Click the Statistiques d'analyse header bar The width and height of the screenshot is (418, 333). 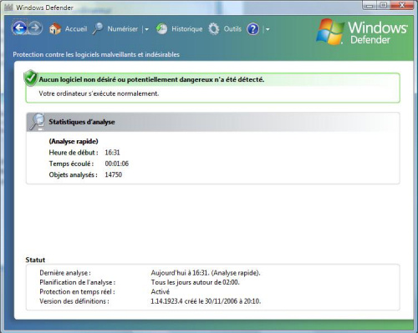coord(213,122)
